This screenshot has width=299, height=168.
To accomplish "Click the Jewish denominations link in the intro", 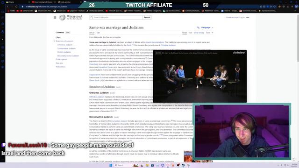I will 155,42.
